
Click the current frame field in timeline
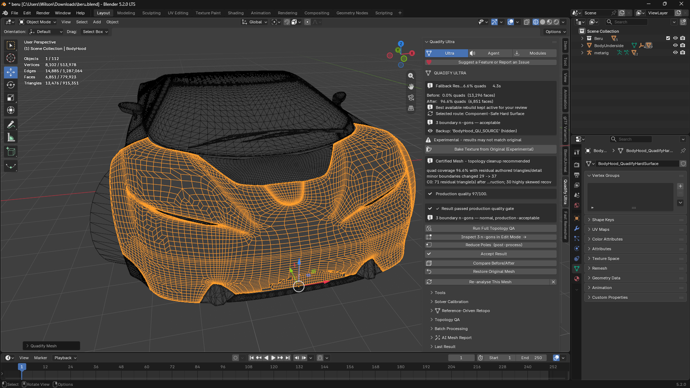(461, 358)
